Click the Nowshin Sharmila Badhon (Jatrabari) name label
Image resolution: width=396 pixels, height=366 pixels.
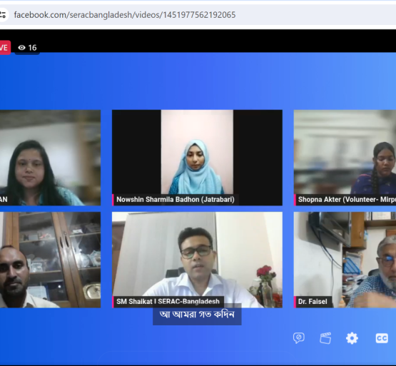[176, 200]
